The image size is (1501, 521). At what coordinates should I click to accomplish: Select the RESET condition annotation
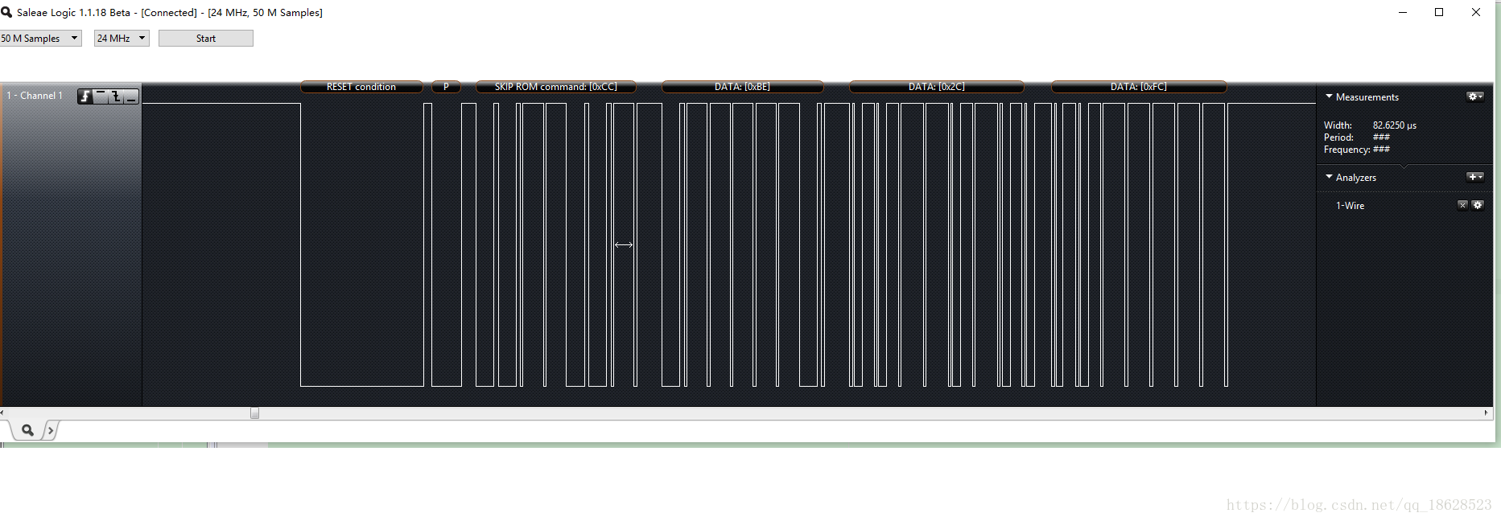(361, 87)
